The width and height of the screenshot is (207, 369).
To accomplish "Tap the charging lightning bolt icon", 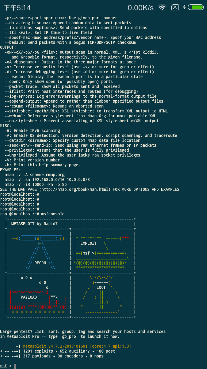I will 184,7.
